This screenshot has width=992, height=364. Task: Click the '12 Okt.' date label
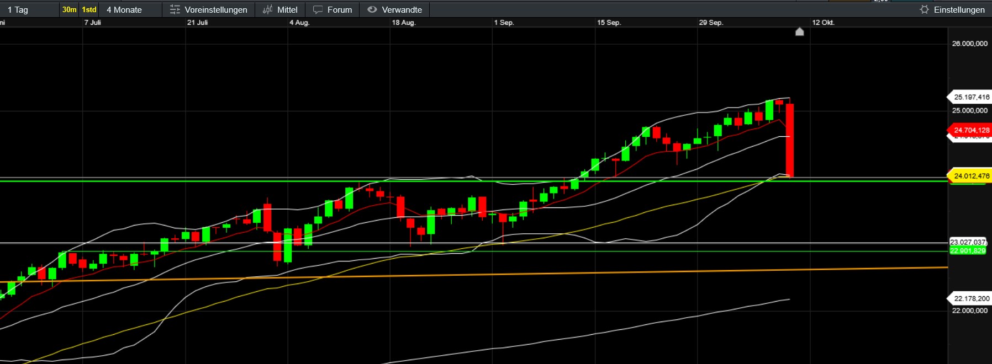click(823, 23)
